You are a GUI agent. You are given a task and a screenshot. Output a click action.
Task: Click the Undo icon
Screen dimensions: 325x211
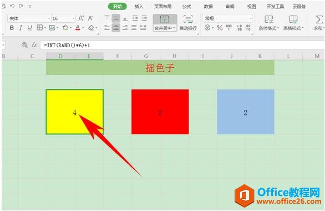(12, 6)
